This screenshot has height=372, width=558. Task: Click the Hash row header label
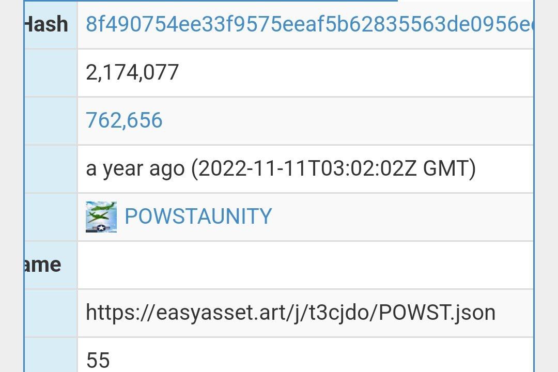click(47, 24)
